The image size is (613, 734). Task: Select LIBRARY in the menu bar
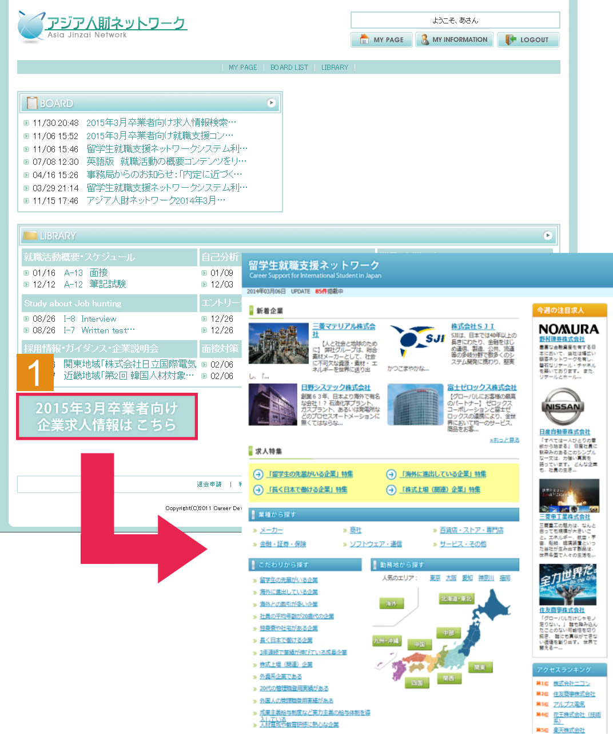[335, 68]
